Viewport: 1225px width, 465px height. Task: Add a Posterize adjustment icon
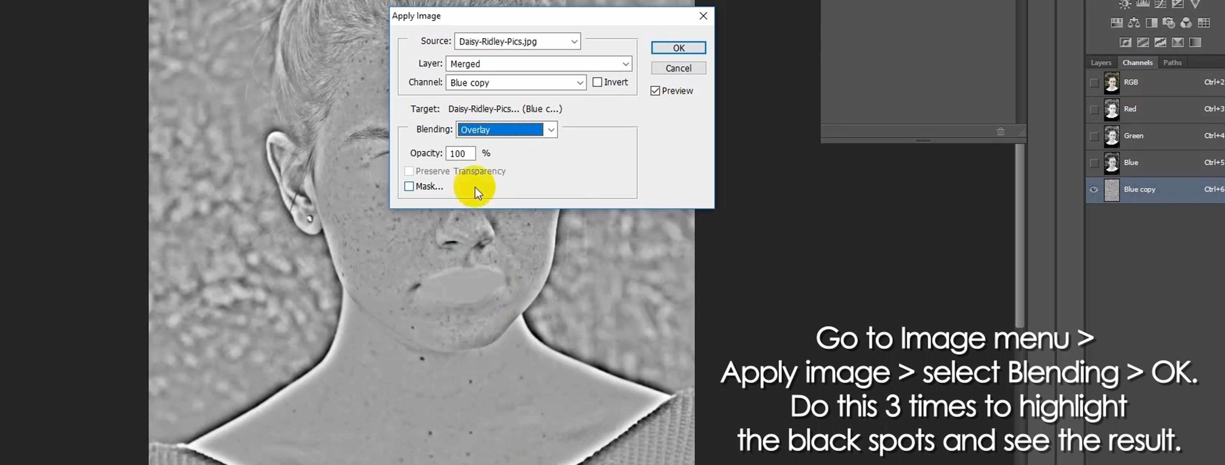click(1143, 42)
